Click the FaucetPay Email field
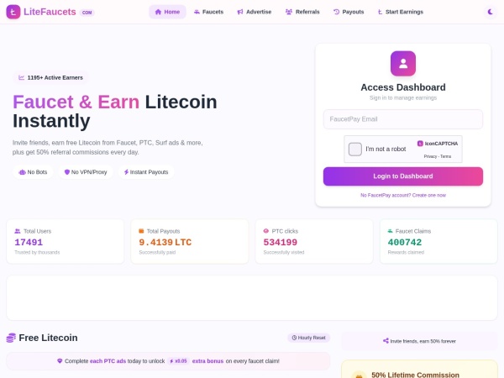 [x=403, y=119]
